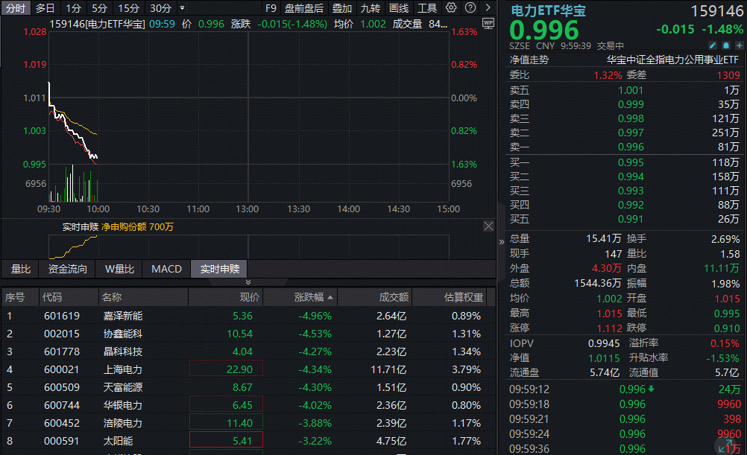Open the settings gear icon
The width and height of the screenshot is (747, 455).
450,8
